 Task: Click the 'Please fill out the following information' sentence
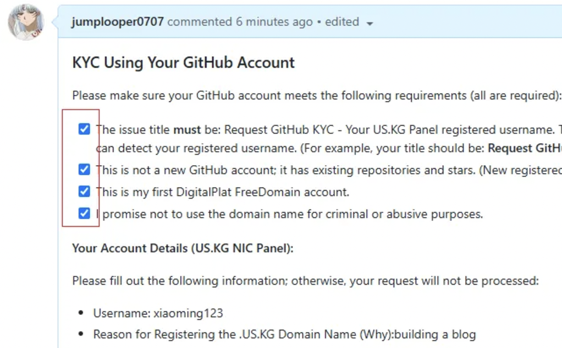[305, 281]
